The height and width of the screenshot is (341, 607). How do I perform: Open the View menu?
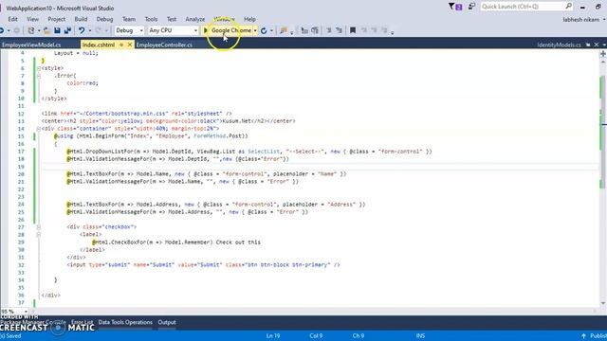[32, 19]
